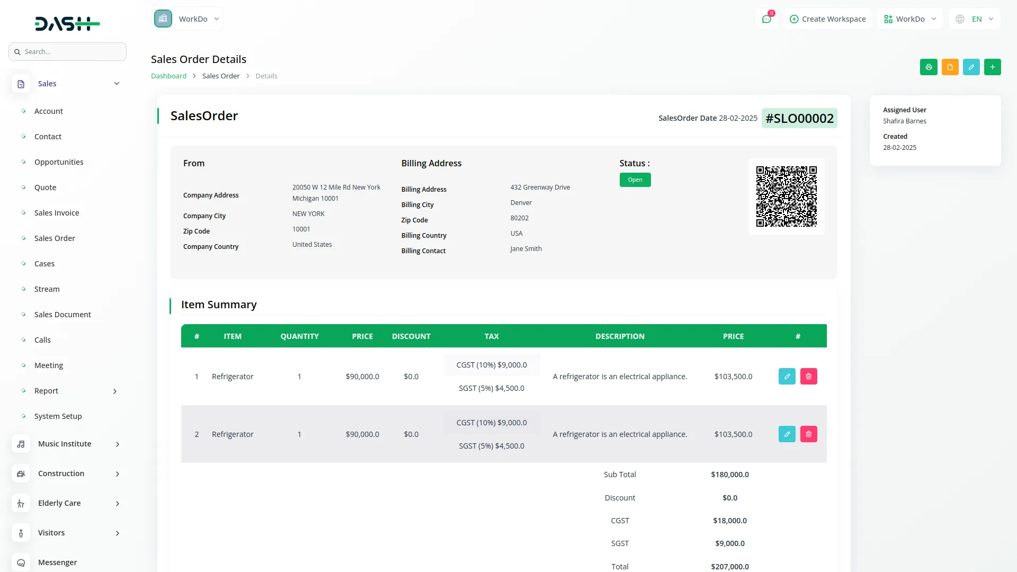Click the sidebar search field

67,52
